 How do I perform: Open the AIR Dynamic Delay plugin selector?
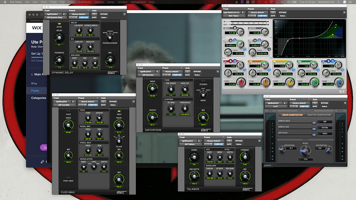55,17
